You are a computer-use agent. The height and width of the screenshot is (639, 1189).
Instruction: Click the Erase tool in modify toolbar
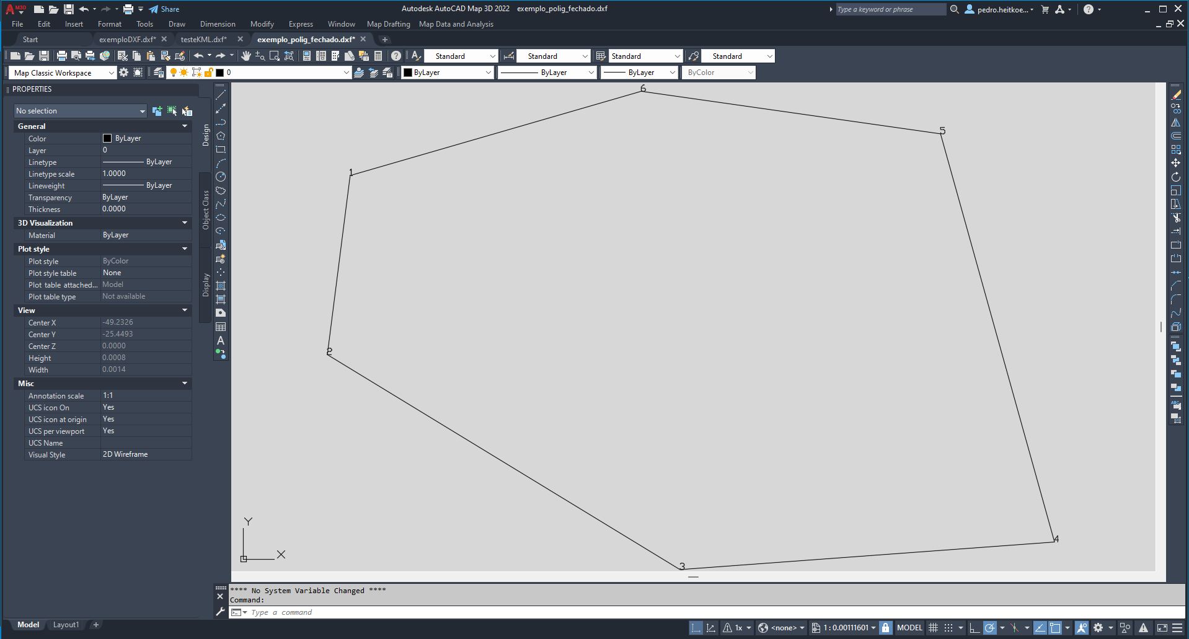(1176, 95)
